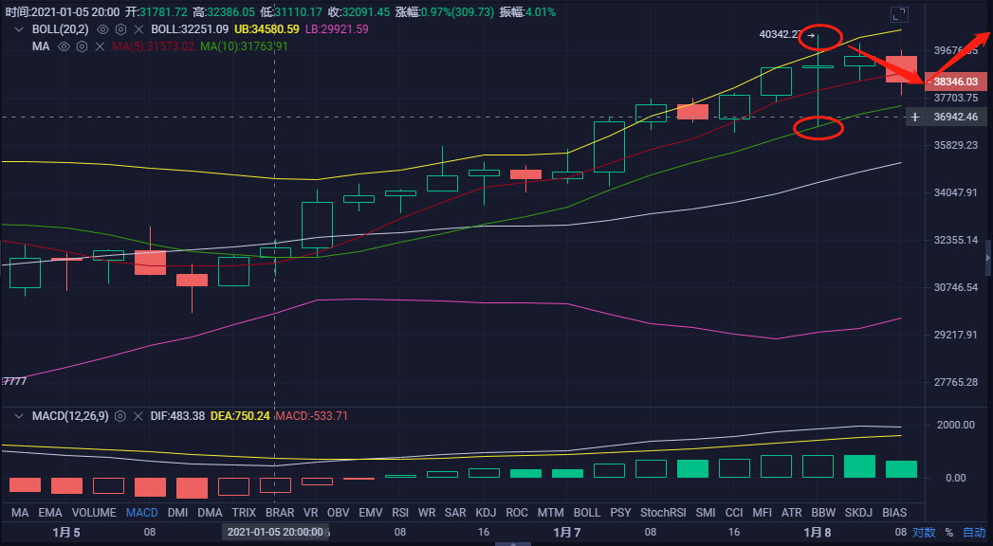The image size is (993, 546).
Task: Click the current price label 38346.03
Action: (x=956, y=82)
